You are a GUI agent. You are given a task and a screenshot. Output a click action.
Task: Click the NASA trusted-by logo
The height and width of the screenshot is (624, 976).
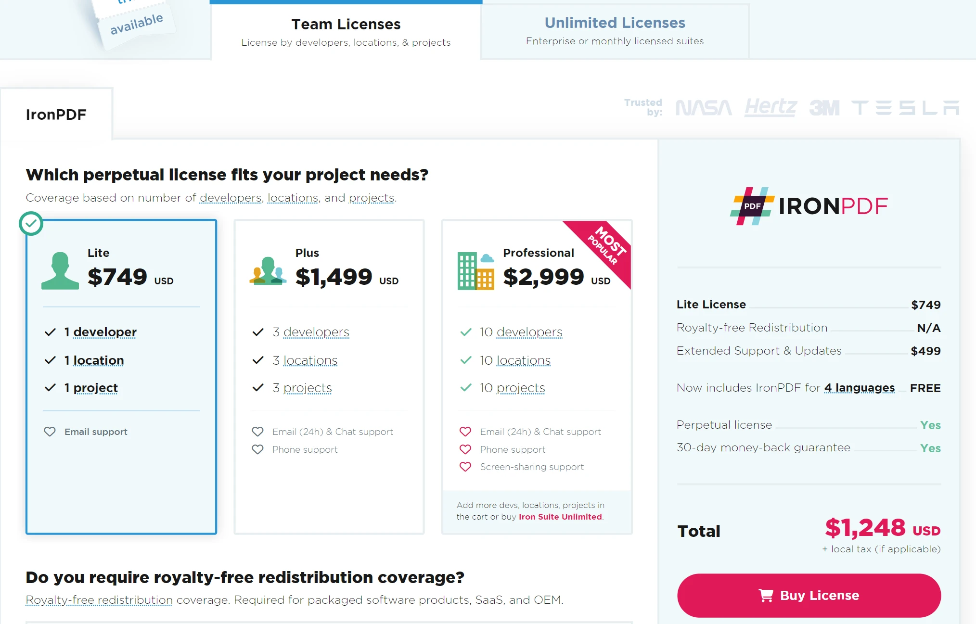[x=703, y=109]
